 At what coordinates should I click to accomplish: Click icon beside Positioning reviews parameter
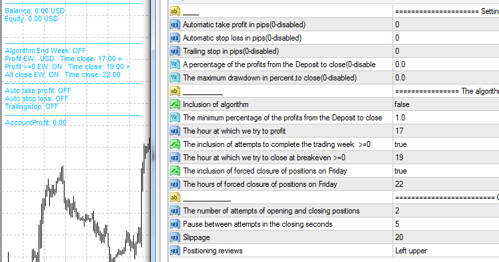175,251
